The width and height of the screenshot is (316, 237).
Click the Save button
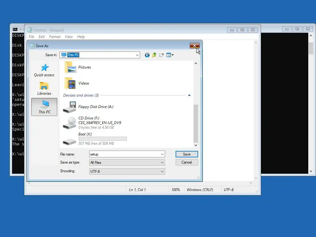tap(187, 154)
